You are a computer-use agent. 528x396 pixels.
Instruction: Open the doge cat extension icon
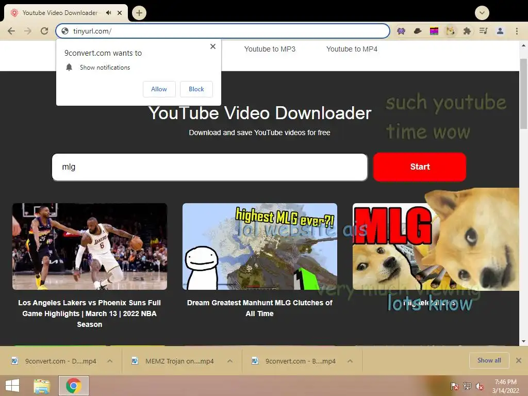(x=451, y=31)
